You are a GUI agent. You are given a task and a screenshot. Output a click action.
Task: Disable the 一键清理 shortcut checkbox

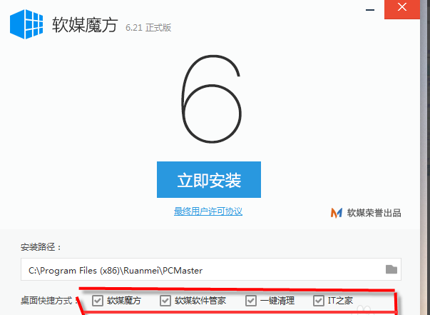pyautogui.click(x=251, y=301)
